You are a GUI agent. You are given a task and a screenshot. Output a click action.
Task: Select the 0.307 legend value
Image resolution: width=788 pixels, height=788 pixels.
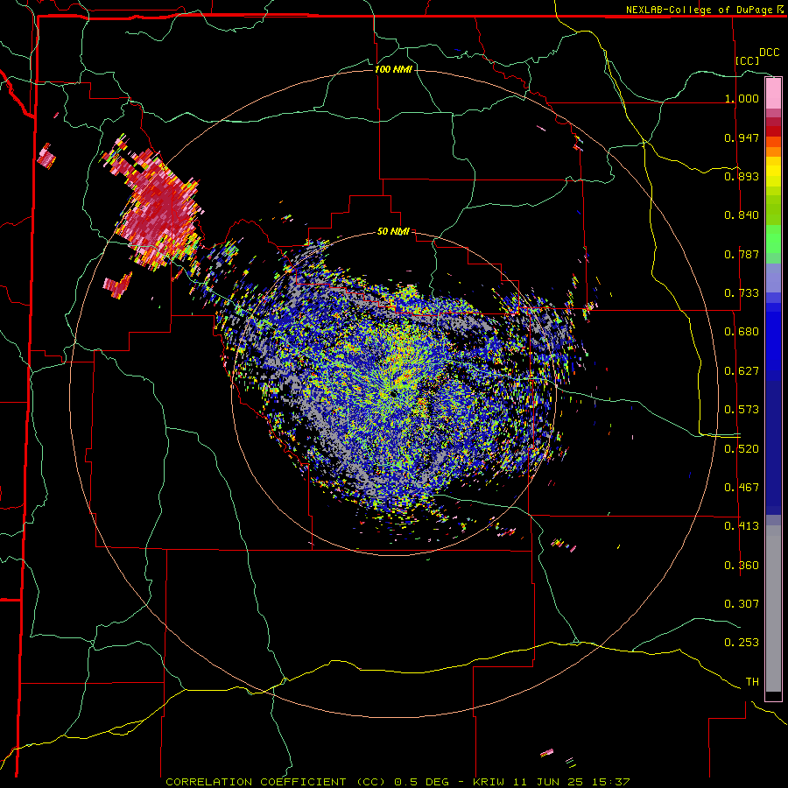pos(742,603)
